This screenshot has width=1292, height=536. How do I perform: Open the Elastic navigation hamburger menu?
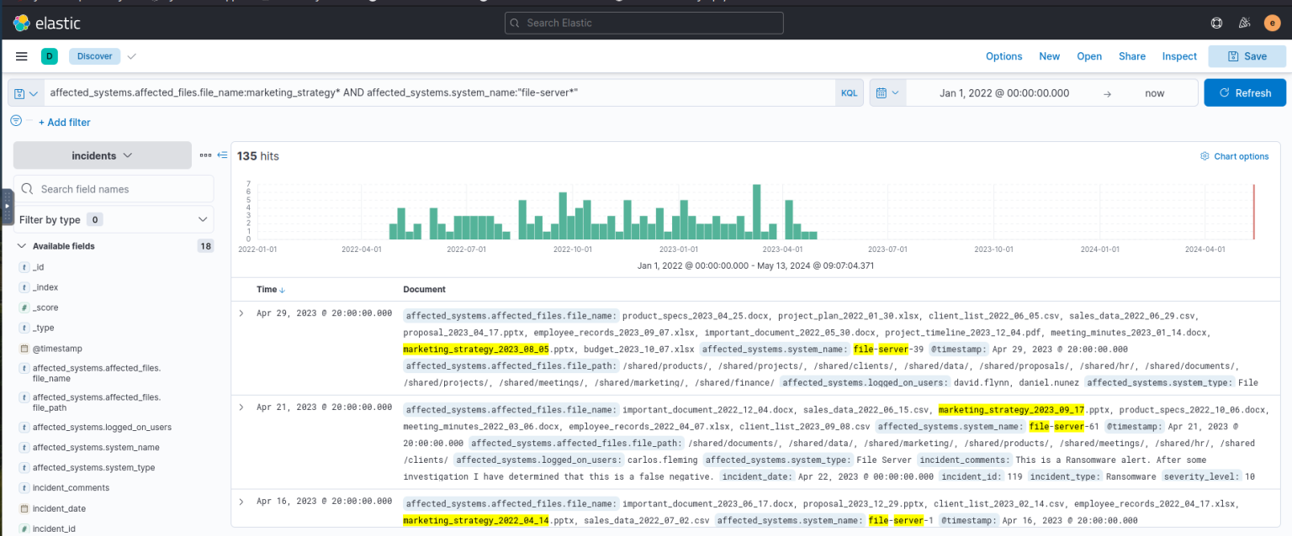click(x=21, y=56)
